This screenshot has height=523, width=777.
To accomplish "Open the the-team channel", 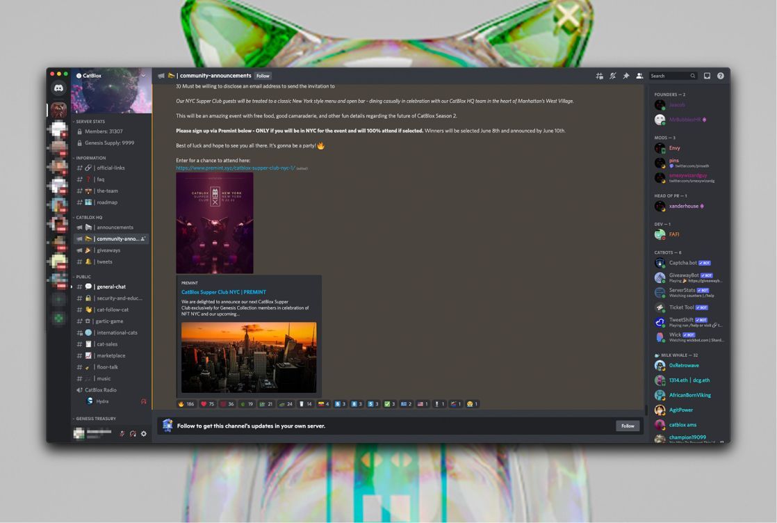I will point(111,191).
